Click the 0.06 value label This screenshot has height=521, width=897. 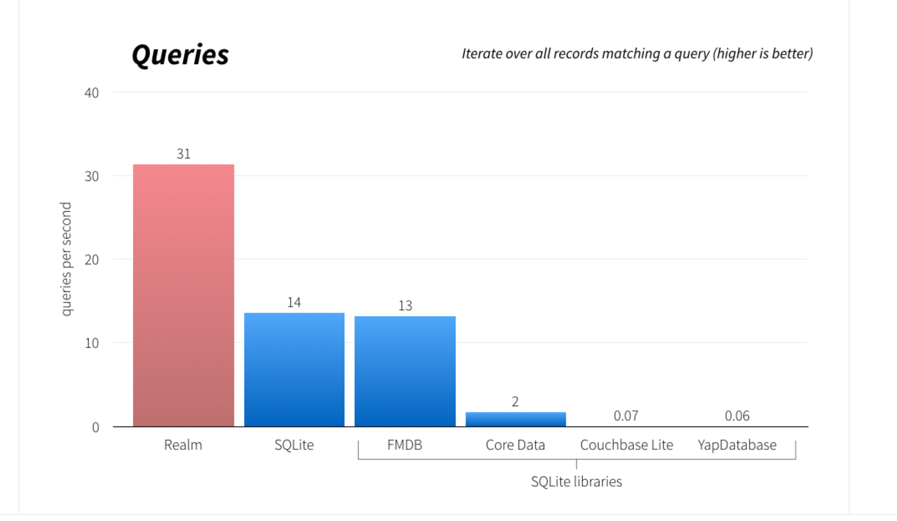coord(737,416)
